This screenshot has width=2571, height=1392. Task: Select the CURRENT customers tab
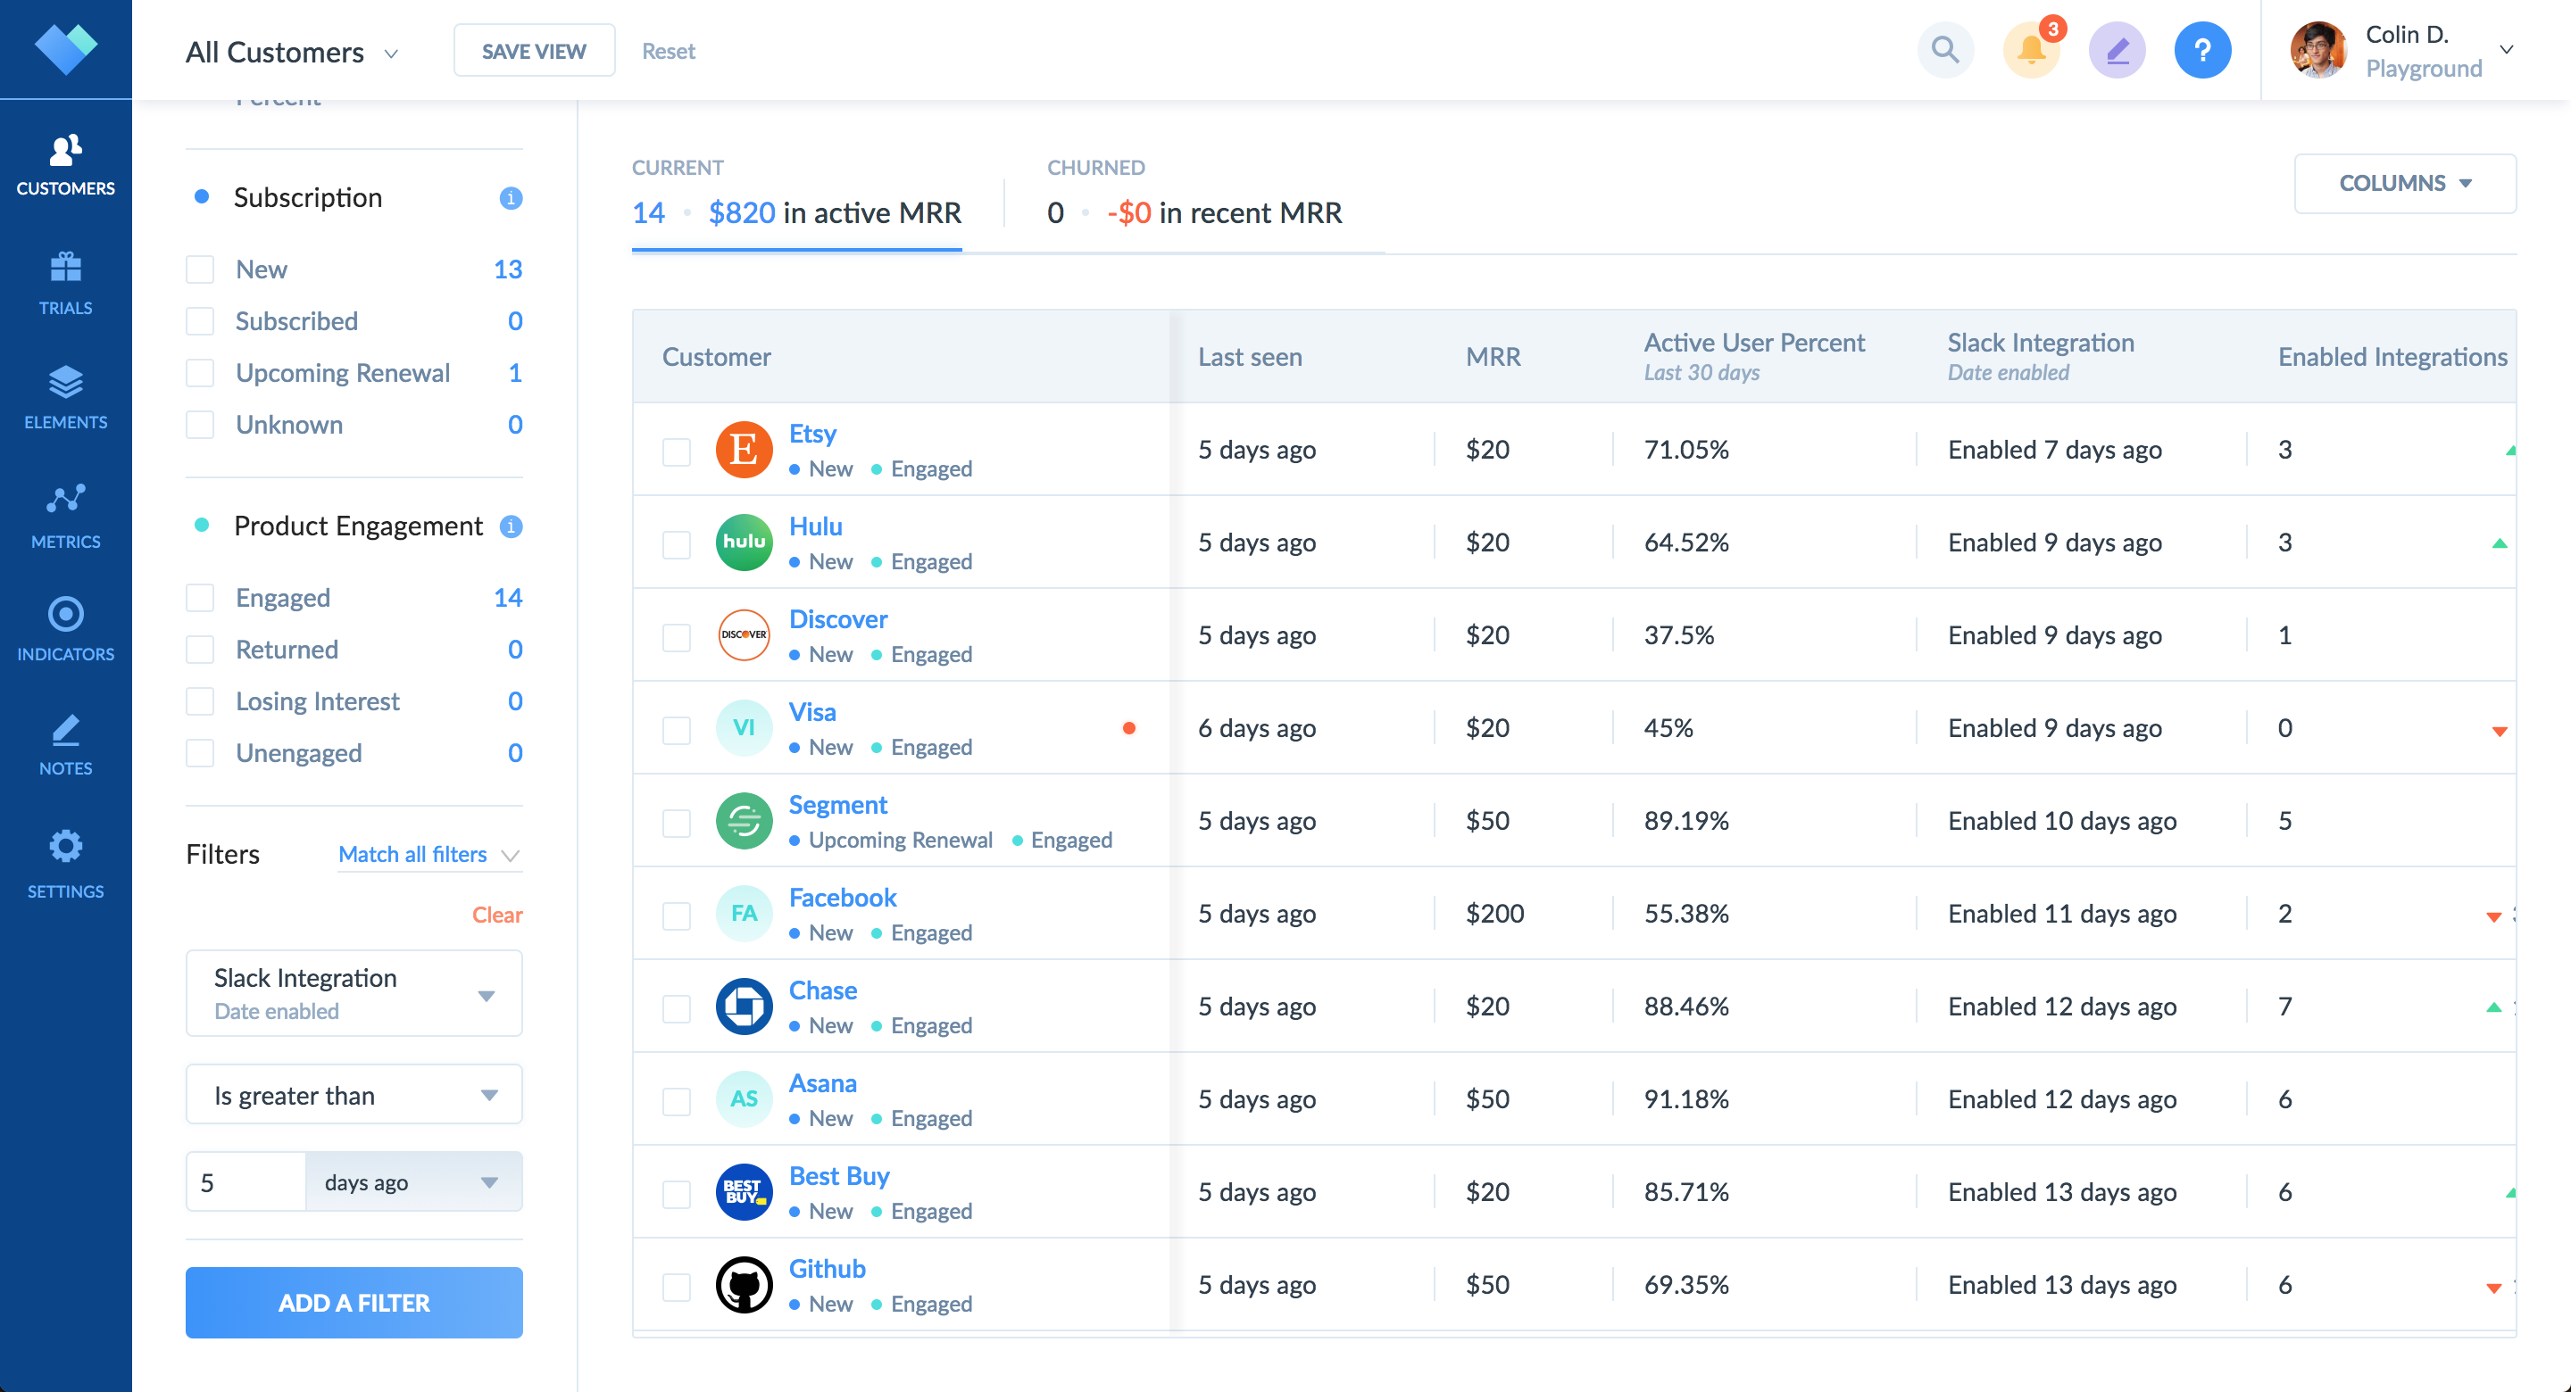coord(795,194)
